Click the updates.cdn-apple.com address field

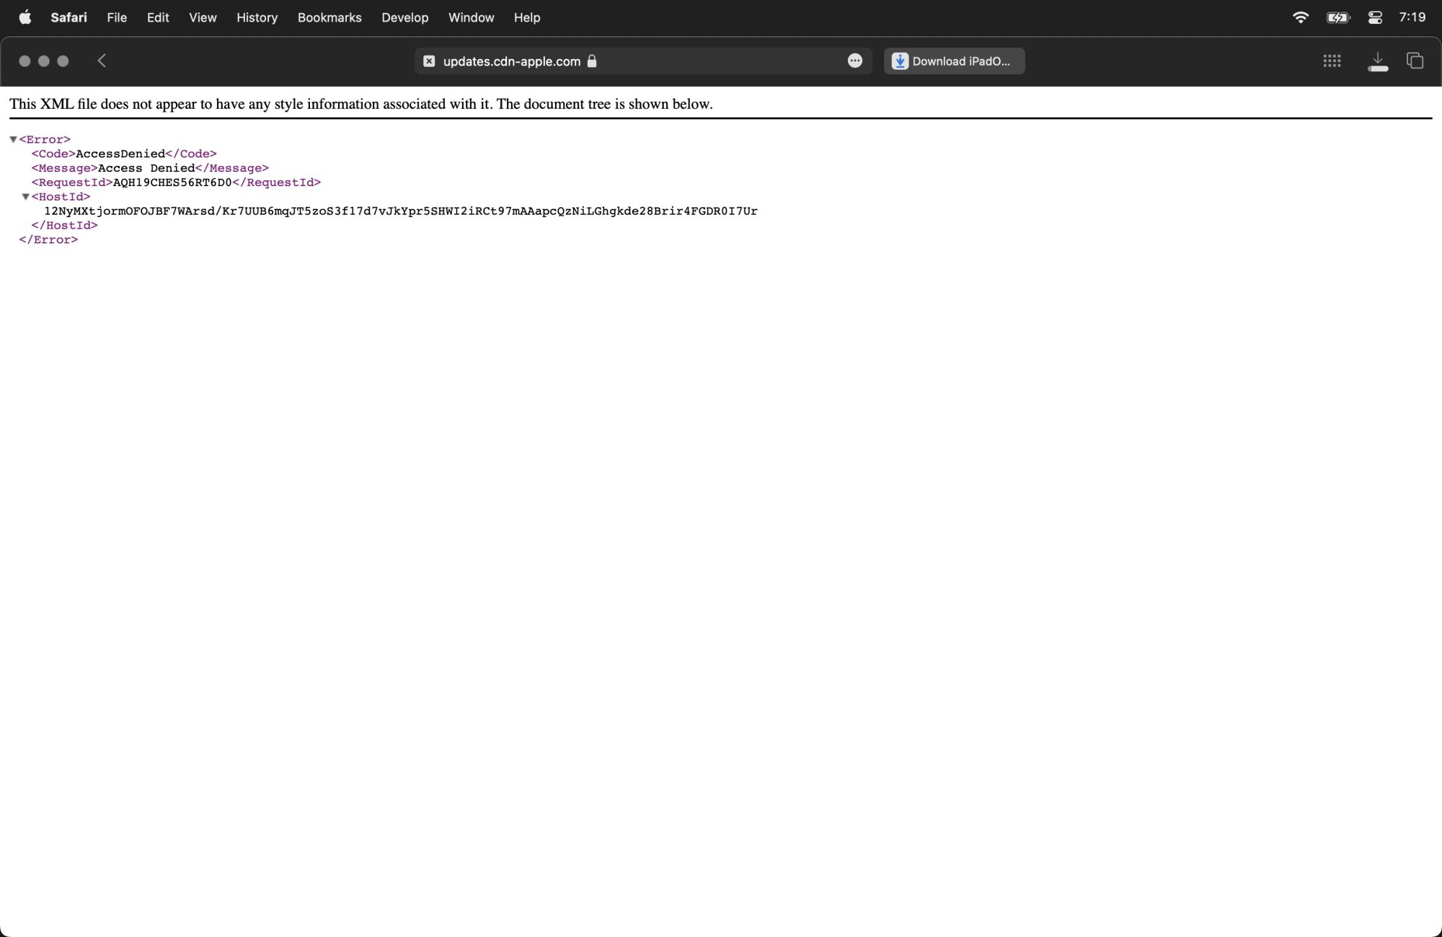(x=511, y=61)
